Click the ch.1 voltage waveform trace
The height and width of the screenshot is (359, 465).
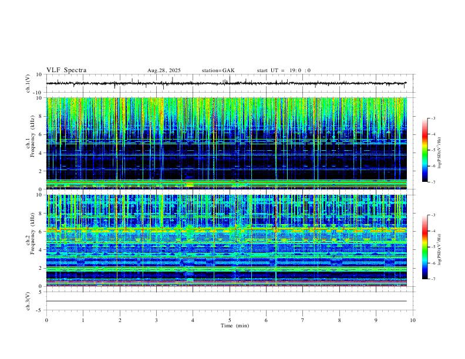pyautogui.click(x=226, y=83)
